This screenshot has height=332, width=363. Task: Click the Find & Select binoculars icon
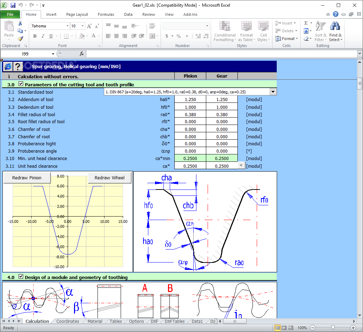click(335, 26)
